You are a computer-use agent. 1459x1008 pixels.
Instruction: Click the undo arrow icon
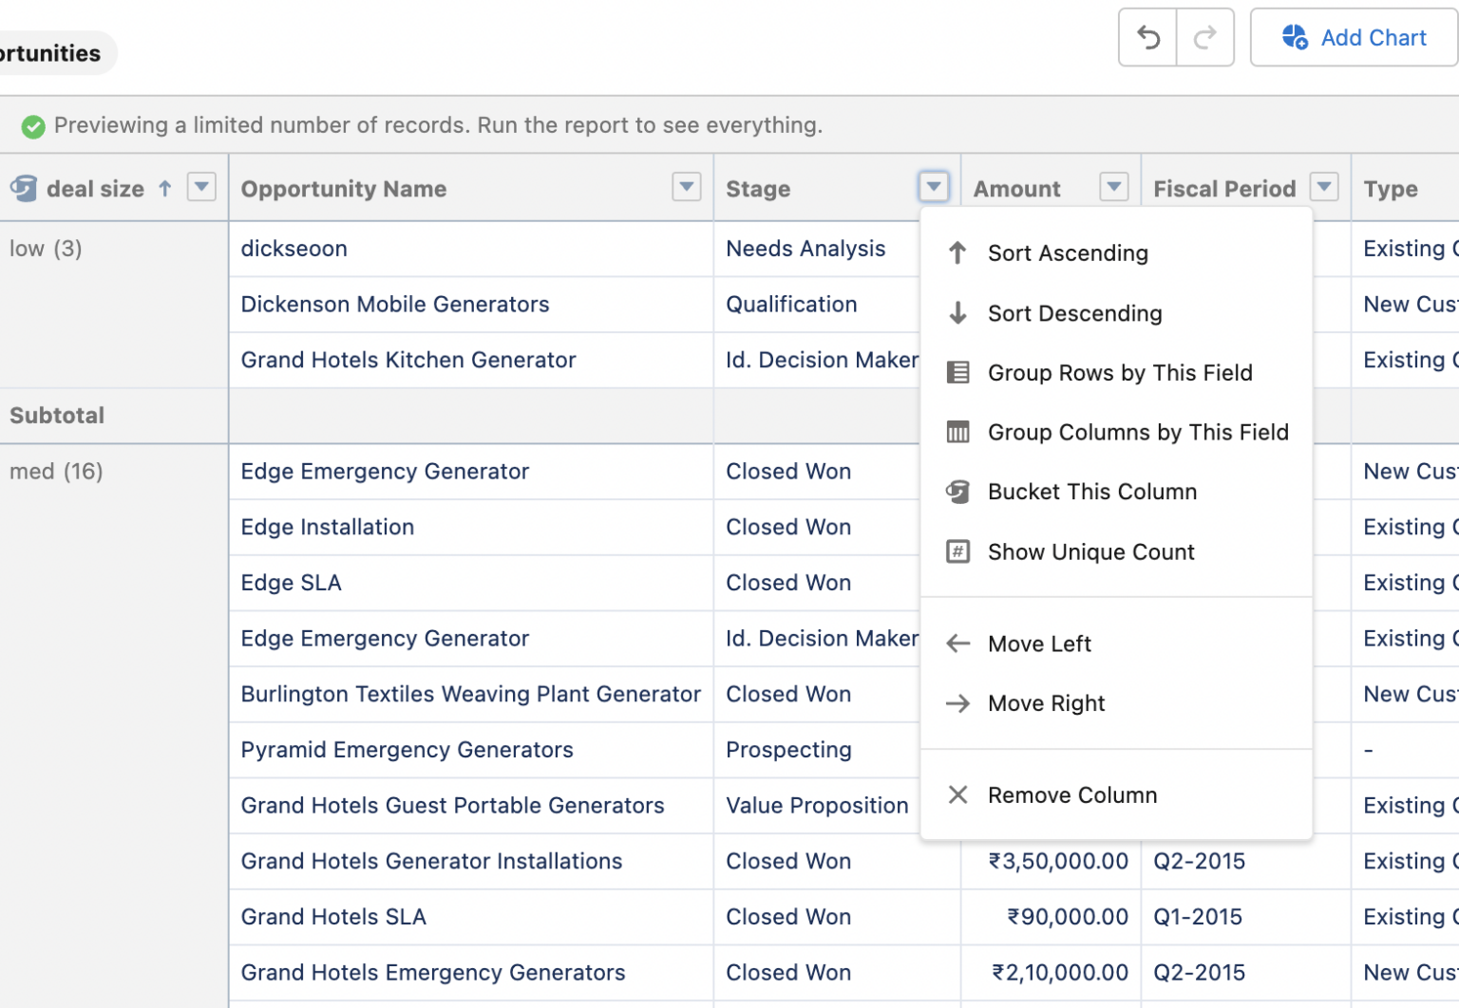1148,38
